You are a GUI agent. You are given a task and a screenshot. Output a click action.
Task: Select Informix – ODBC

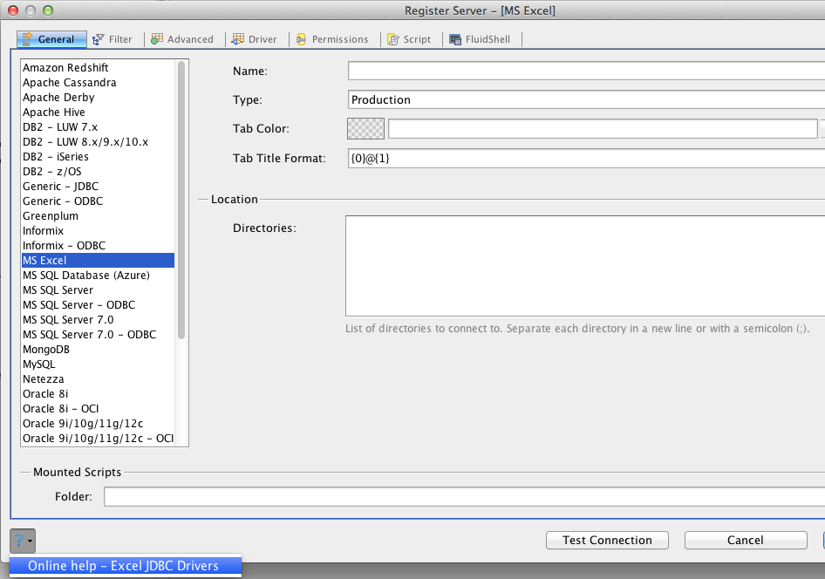click(98, 246)
